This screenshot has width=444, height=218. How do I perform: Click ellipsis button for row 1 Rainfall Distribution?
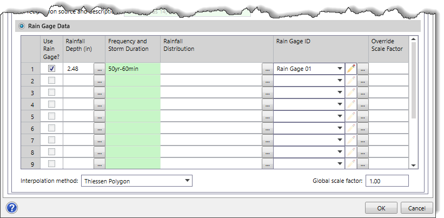(267, 69)
